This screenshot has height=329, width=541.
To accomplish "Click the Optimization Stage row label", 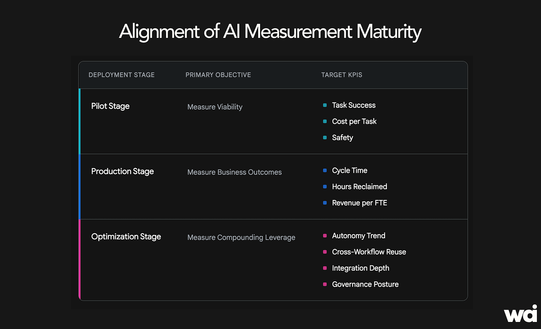I will (x=126, y=237).
